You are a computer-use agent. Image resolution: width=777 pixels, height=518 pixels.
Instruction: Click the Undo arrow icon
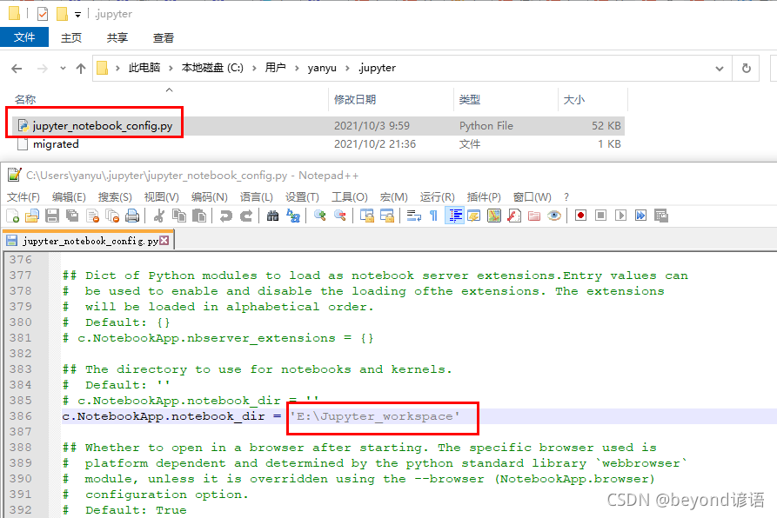pos(226,216)
